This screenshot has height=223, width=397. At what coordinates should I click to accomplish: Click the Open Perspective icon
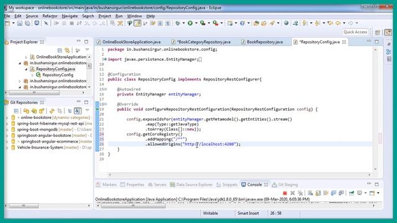click(378, 32)
